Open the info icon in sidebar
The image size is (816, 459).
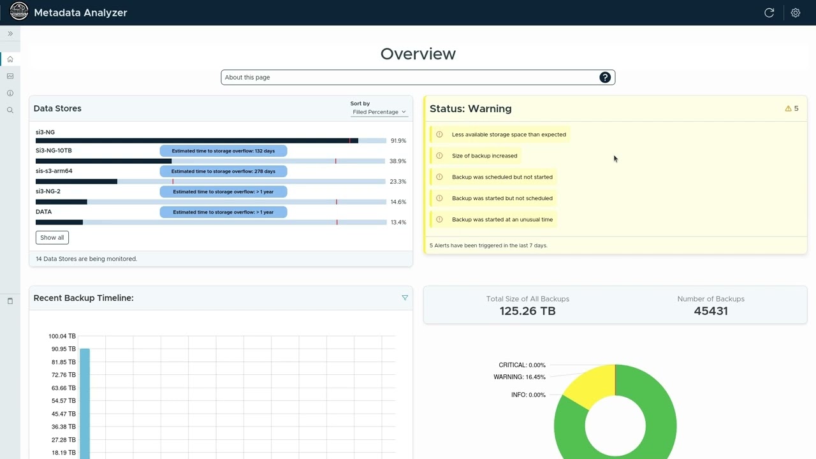(x=10, y=93)
